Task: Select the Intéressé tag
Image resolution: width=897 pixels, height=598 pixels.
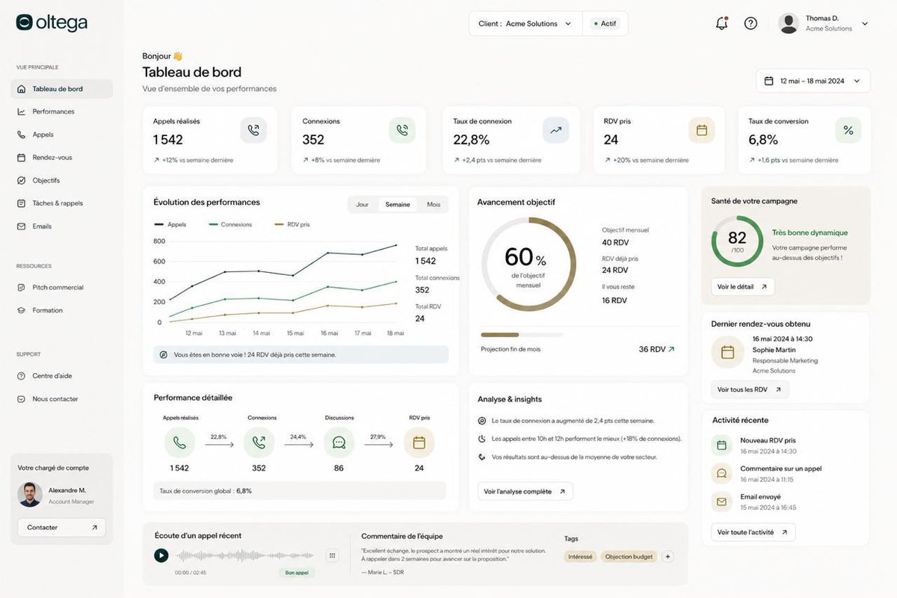Action: (x=580, y=556)
